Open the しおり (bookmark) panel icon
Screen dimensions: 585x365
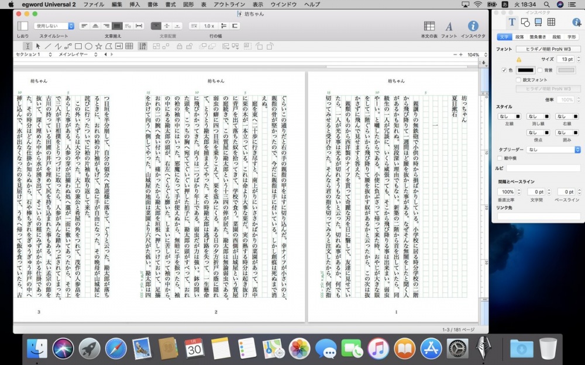point(22,26)
